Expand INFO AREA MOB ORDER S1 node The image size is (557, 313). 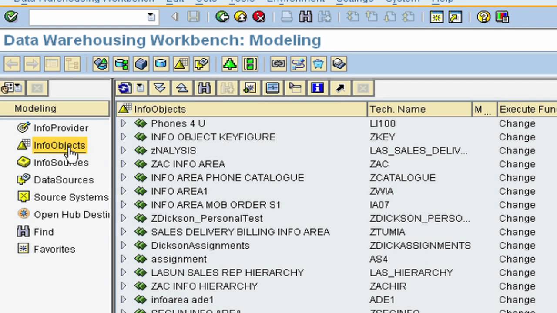(124, 204)
